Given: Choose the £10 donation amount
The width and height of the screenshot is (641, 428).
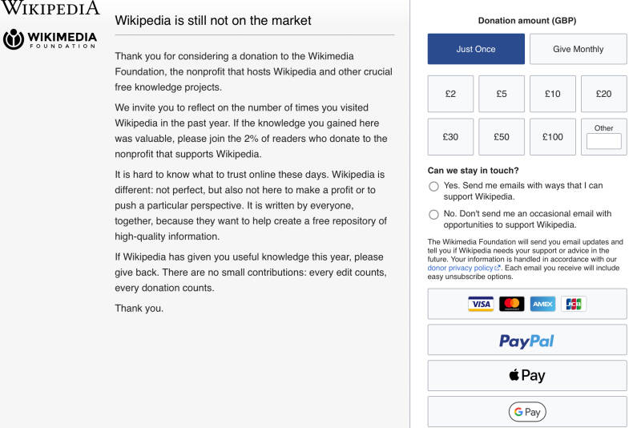Looking at the screenshot, I should 552,94.
